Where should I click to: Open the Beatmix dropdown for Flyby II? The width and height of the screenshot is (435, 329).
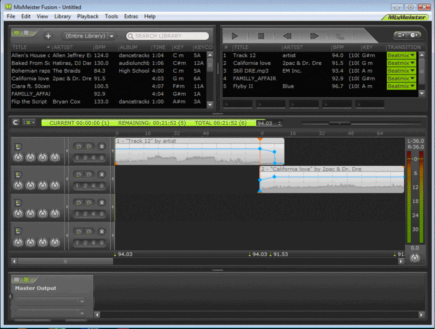(x=401, y=86)
